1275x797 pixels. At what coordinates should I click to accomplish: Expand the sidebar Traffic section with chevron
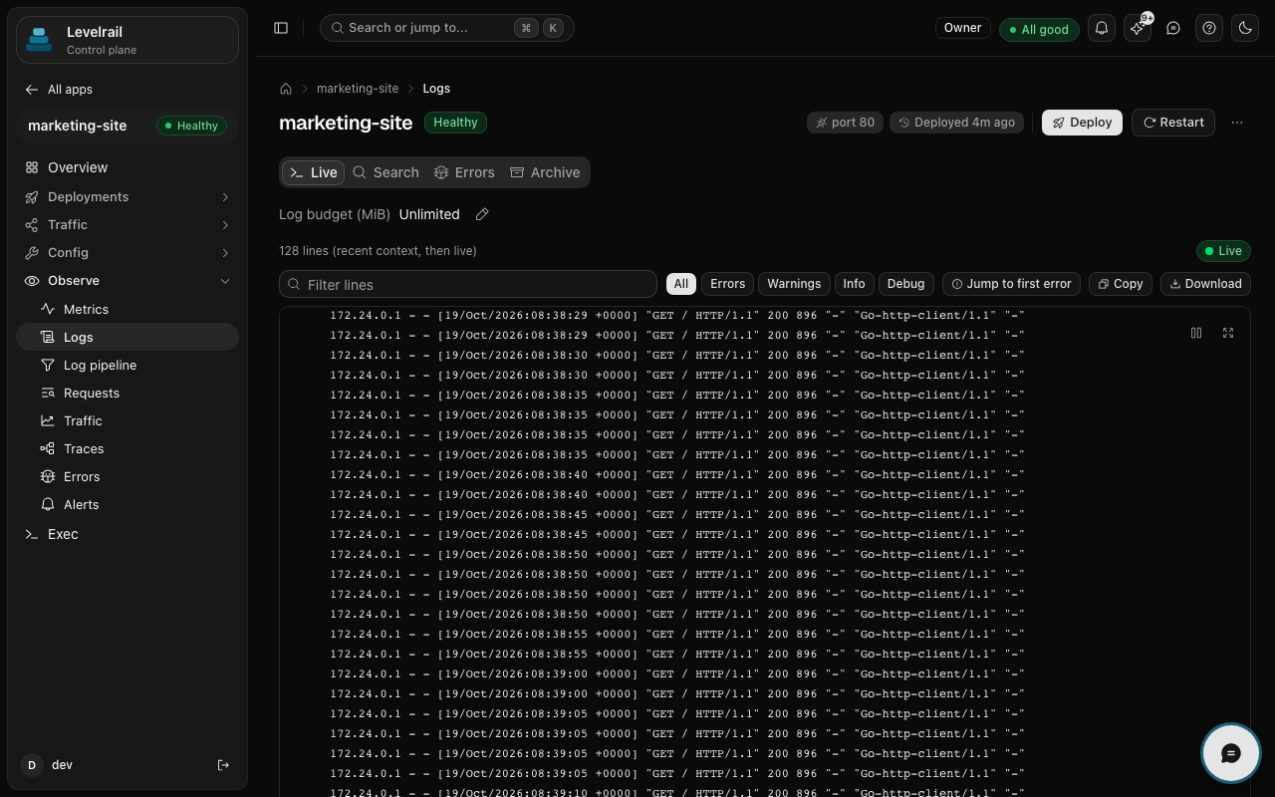click(x=225, y=225)
